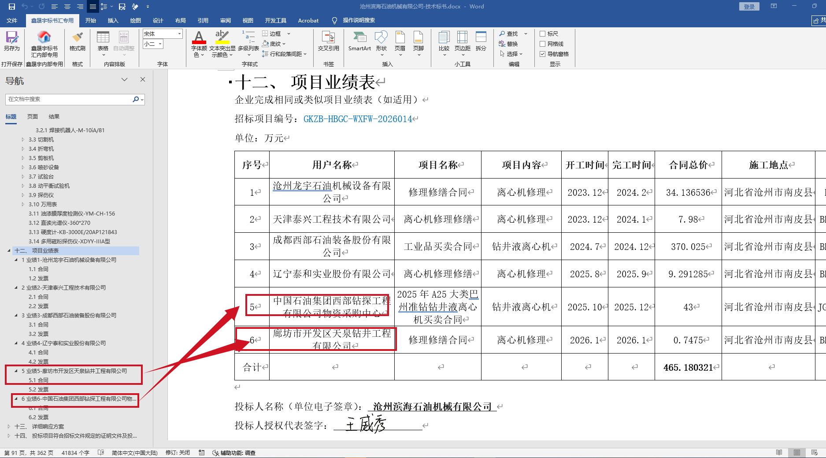
Task: Click the 字体颜色 font color icon
Action: (x=199, y=44)
